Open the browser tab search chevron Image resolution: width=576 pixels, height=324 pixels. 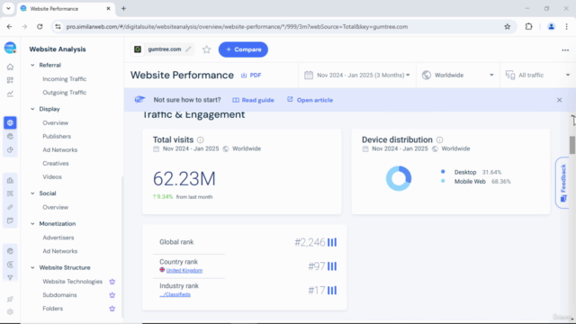[x=8, y=8]
